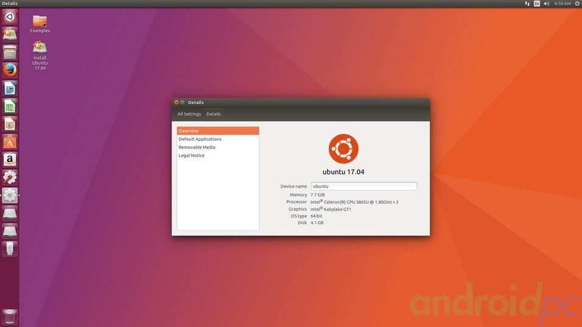Viewport: 582px width, 327px height.
Task: Close the Details window
Action: tap(176, 102)
